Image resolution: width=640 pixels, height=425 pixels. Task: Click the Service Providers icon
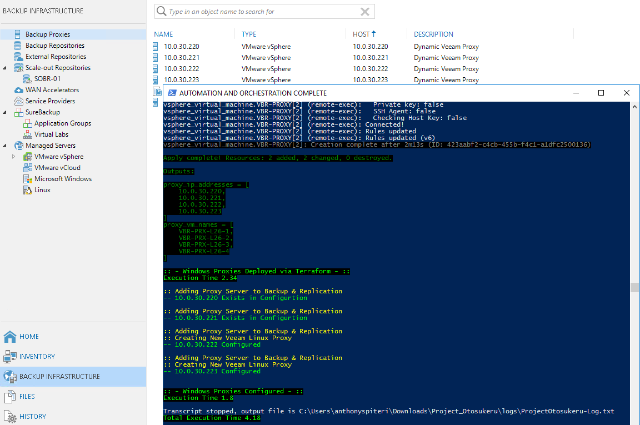point(19,101)
